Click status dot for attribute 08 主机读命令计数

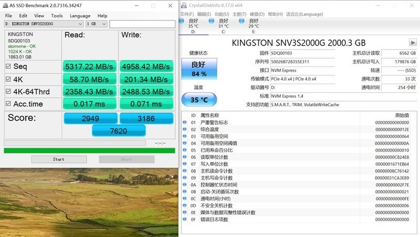click(185, 171)
